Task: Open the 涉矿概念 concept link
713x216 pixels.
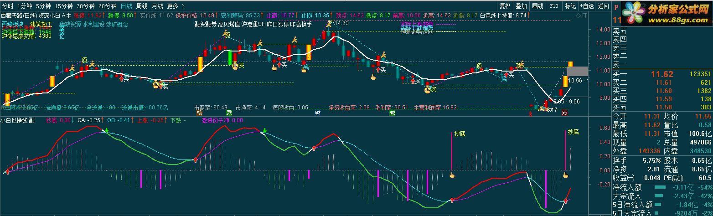Action: point(117,24)
